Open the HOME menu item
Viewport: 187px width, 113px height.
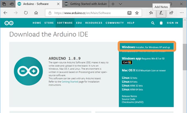click(x=37, y=23)
